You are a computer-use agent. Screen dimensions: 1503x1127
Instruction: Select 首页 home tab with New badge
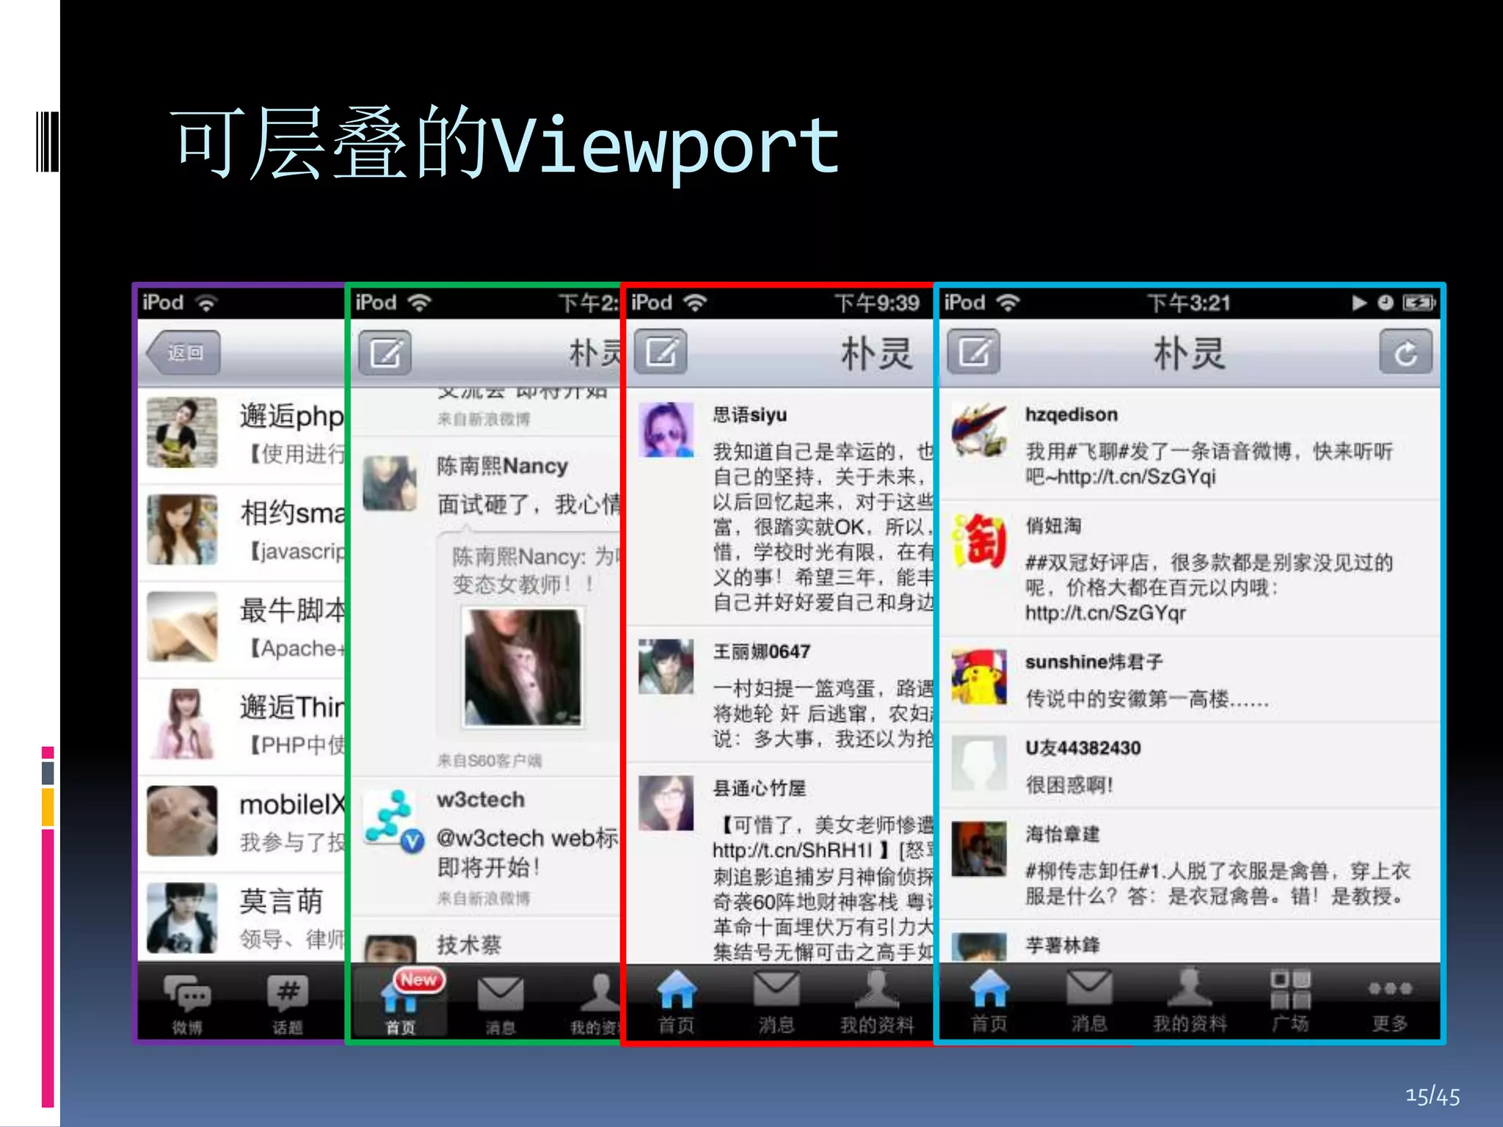pyautogui.click(x=400, y=1002)
